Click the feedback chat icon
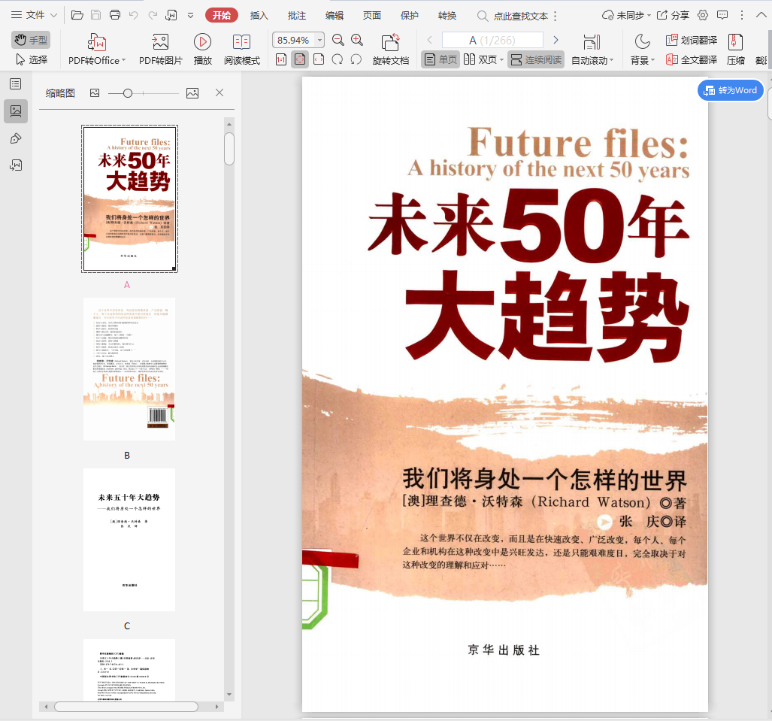772x721 pixels. (x=722, y=15)
